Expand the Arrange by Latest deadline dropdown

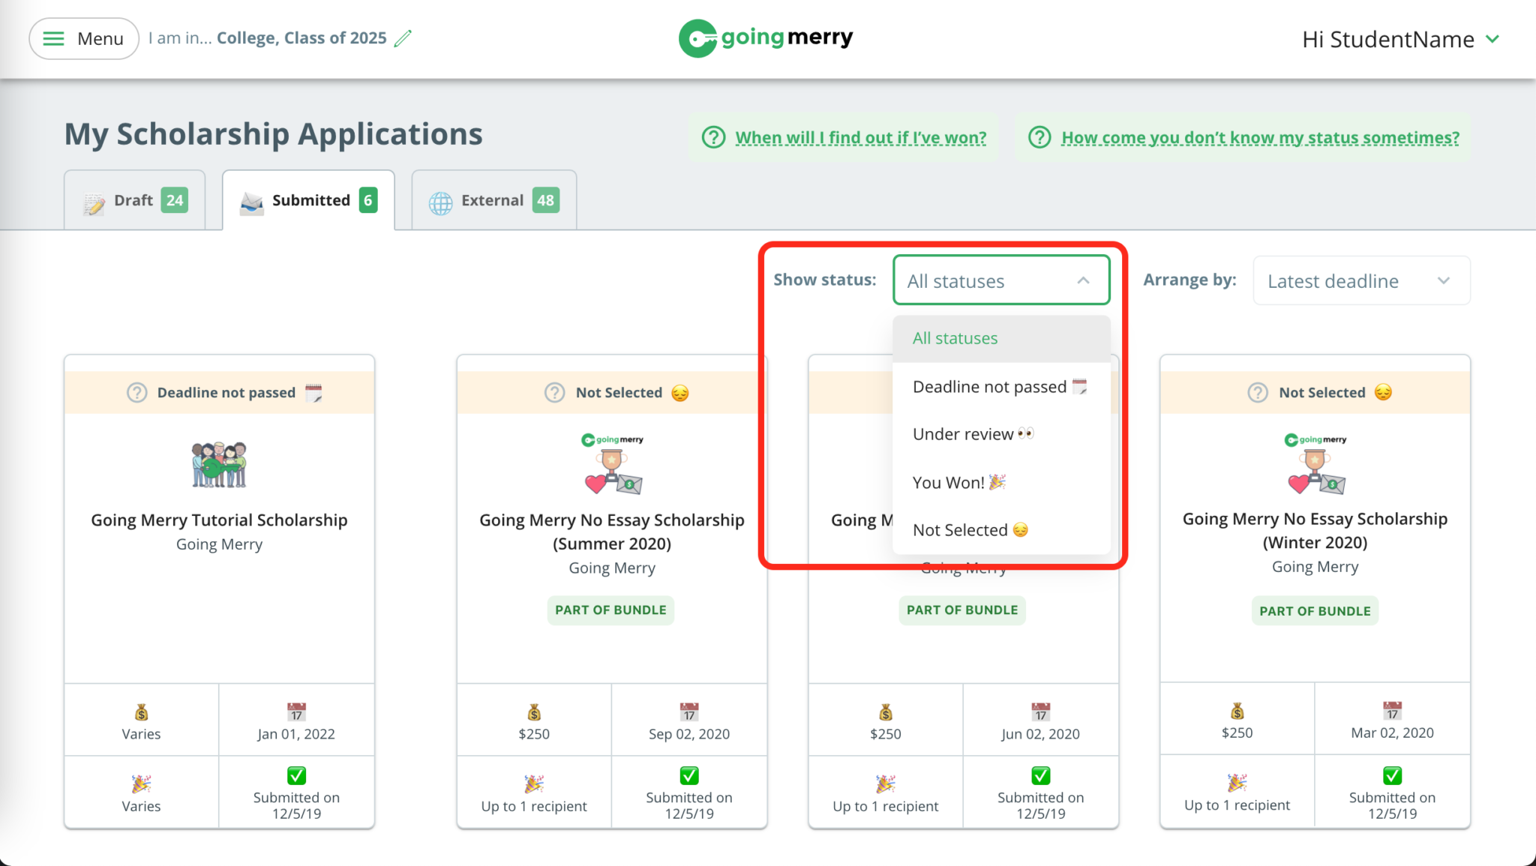pos(1360,280)
